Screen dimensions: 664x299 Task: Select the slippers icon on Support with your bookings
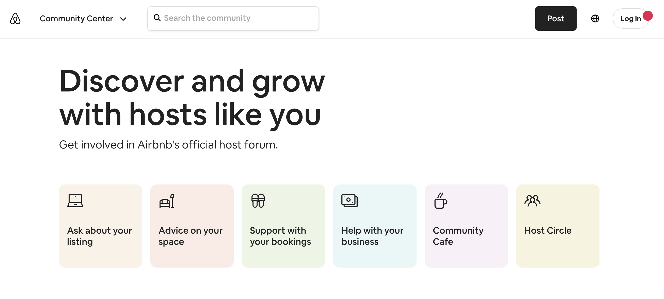[x=258, y=201]
